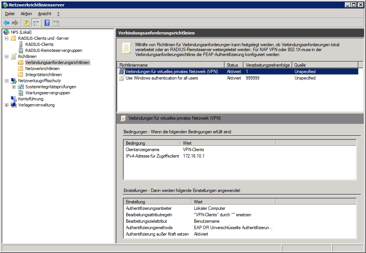
Task: Click the Richtlinienname column header
Action: [x=170, y=65]
